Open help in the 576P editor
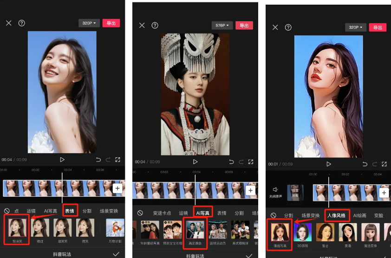This screenshot has height=258, width=391. [x=155, y=26]
